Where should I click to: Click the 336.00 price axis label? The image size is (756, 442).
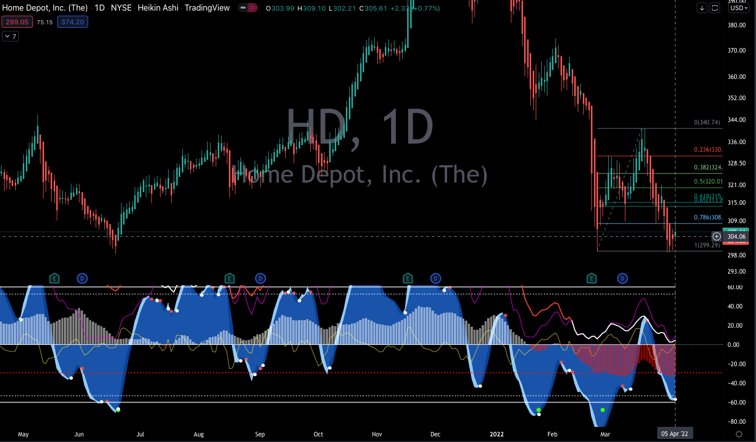[x=737, y=142]
